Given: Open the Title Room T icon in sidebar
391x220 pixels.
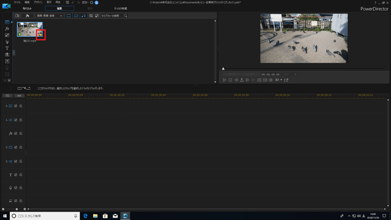Looking at the screenshot, I should (x=7, y=48).
